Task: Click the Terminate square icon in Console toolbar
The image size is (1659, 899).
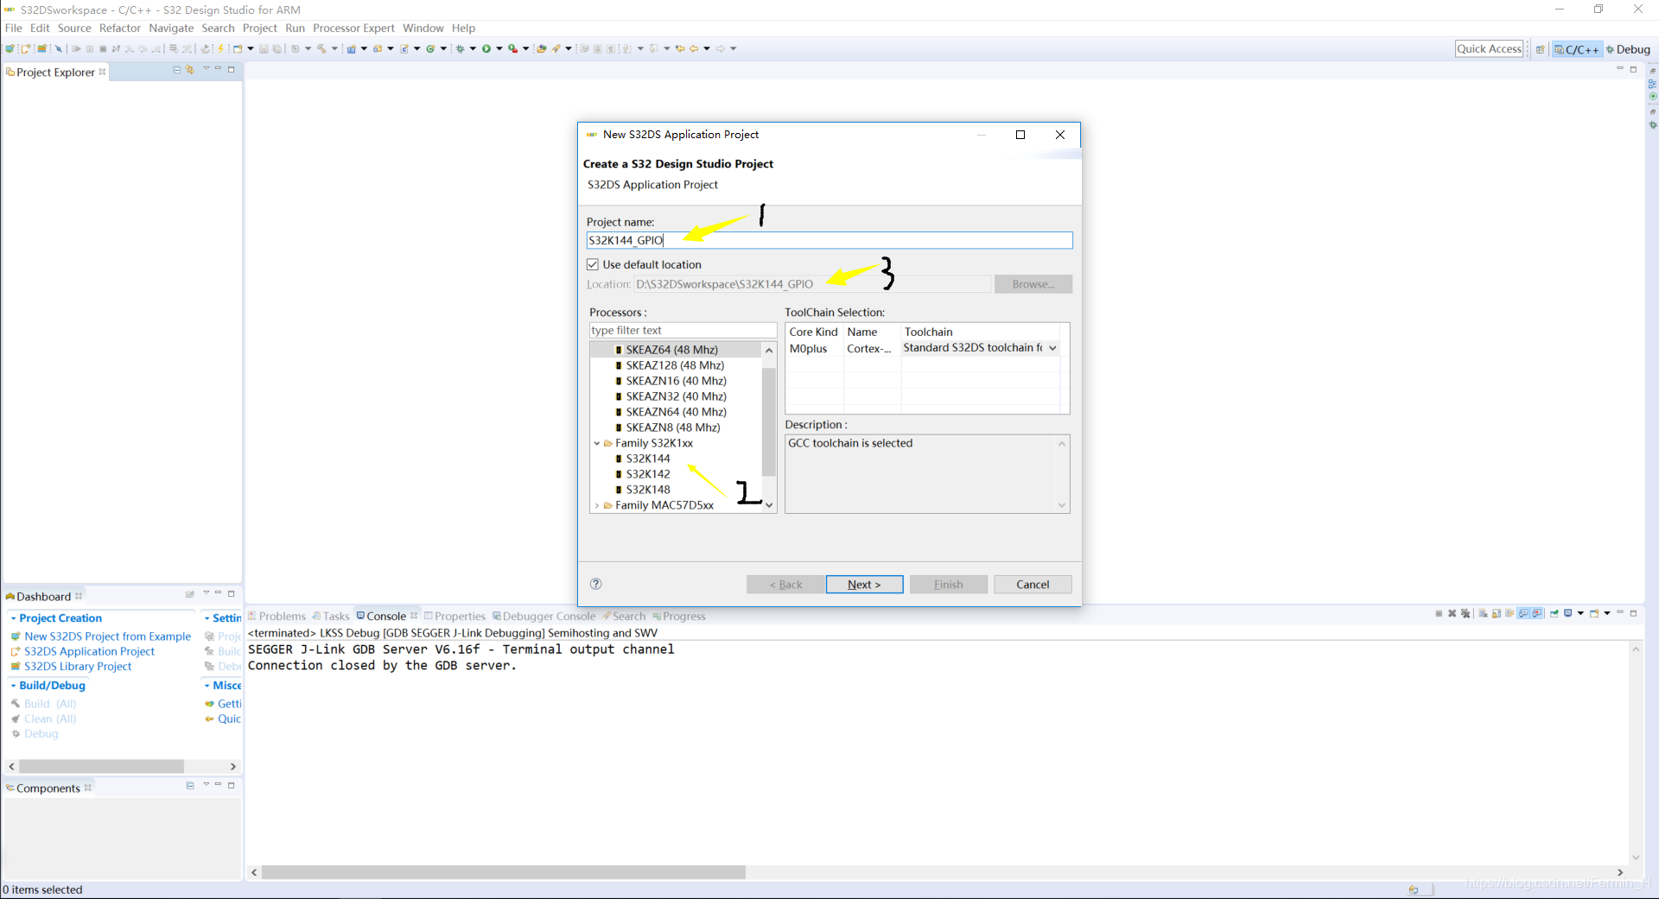Action: (x=1439, y=614)
